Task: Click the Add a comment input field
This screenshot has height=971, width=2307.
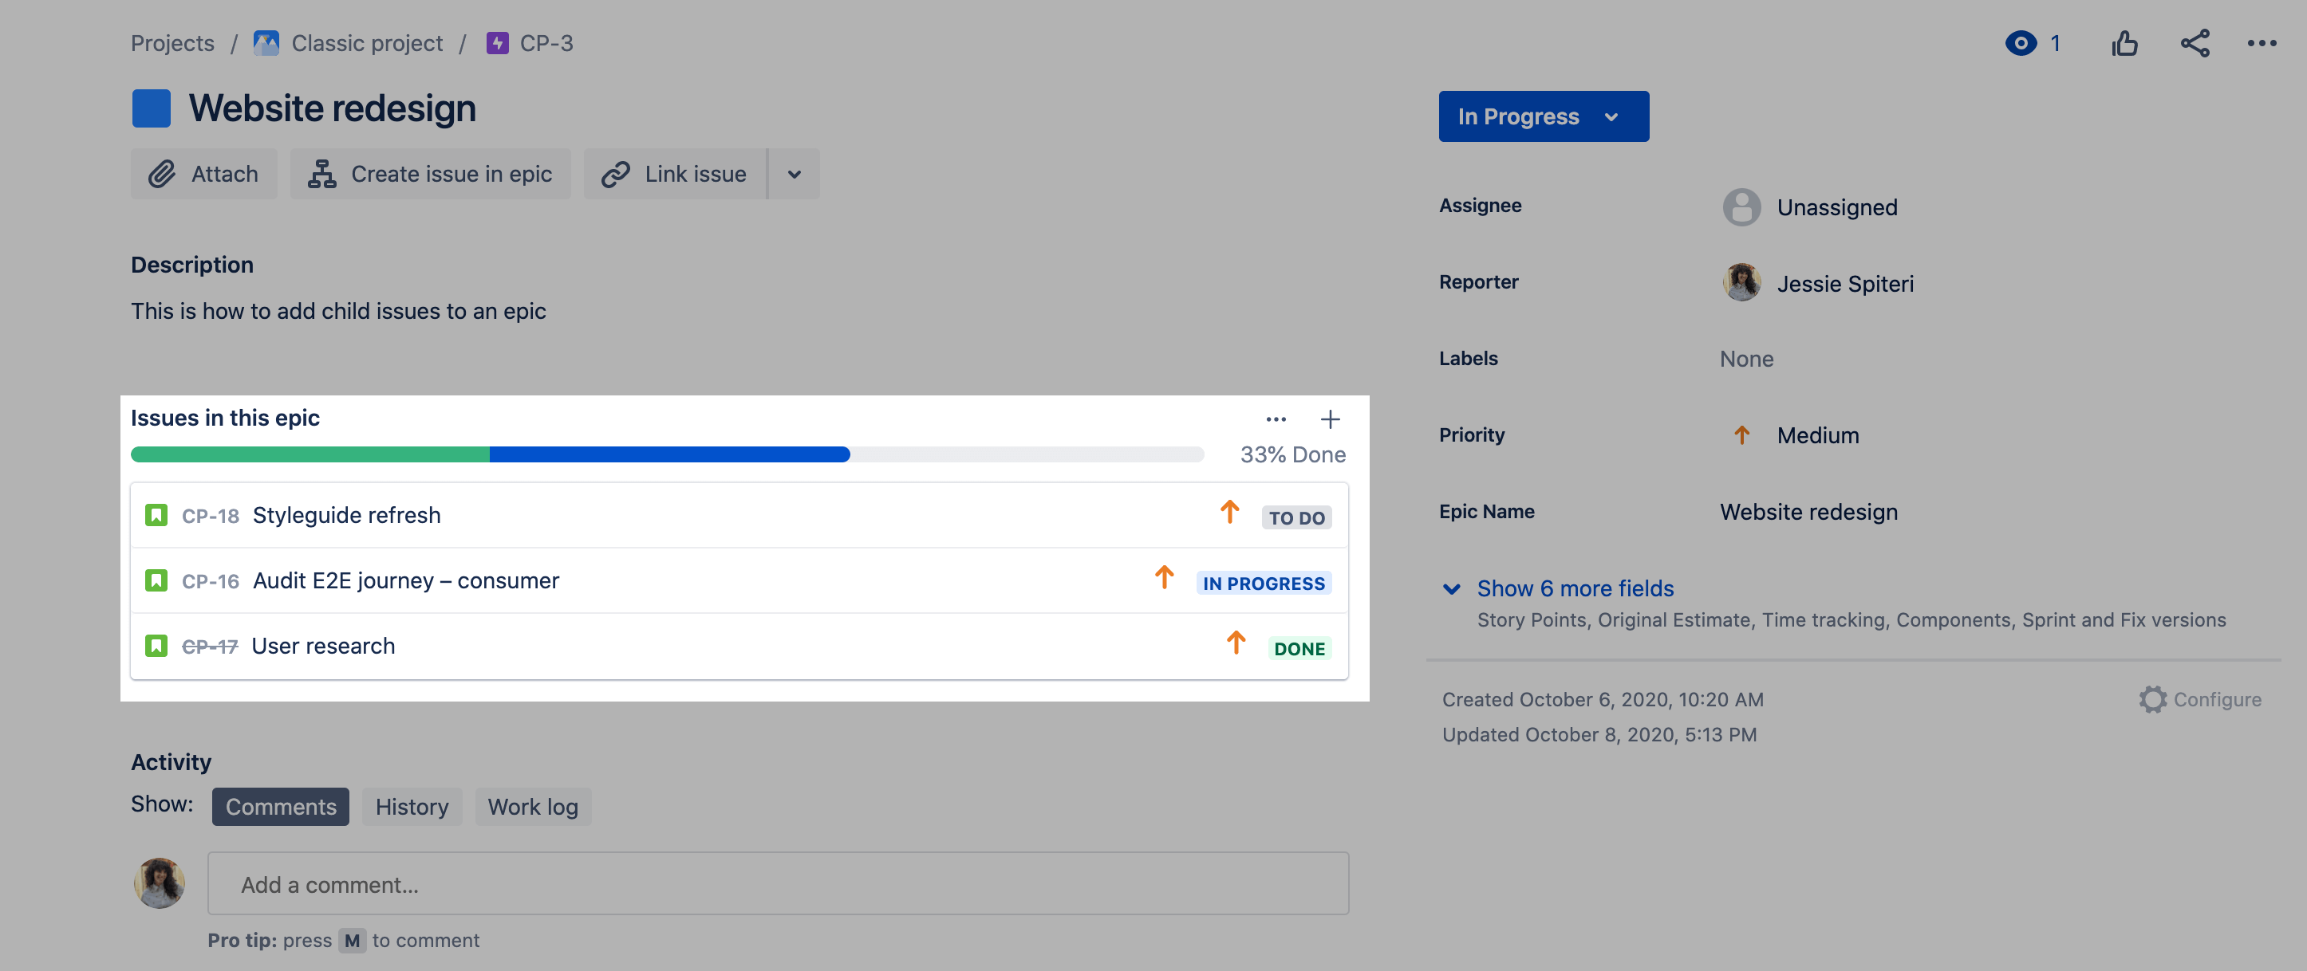Action: coord(780,883)
